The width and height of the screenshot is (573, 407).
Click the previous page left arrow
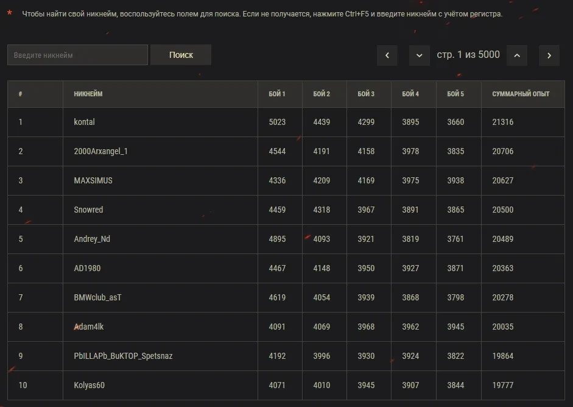point(387,55)
